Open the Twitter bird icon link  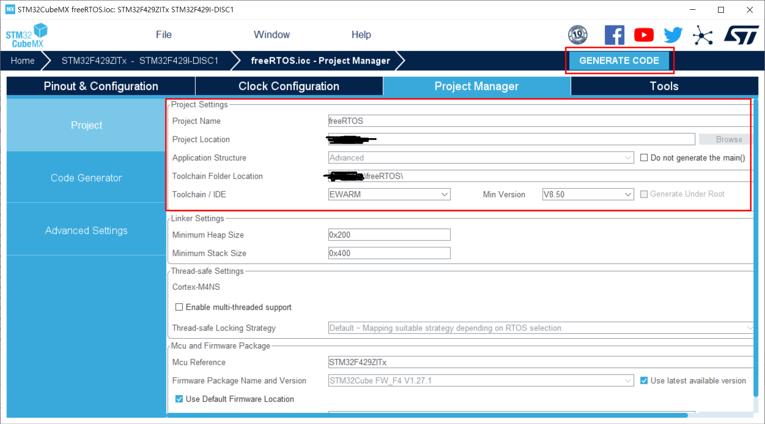click(673, 35)
